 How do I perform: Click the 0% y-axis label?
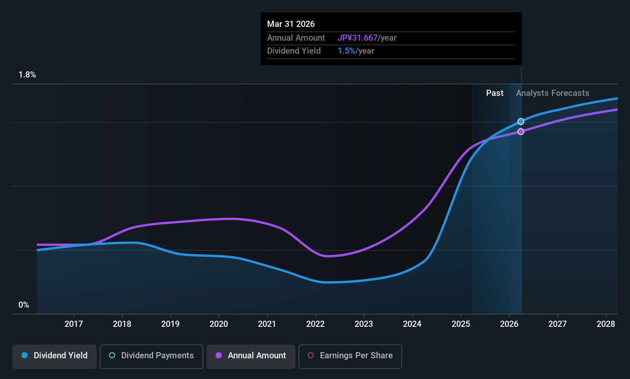24,305
